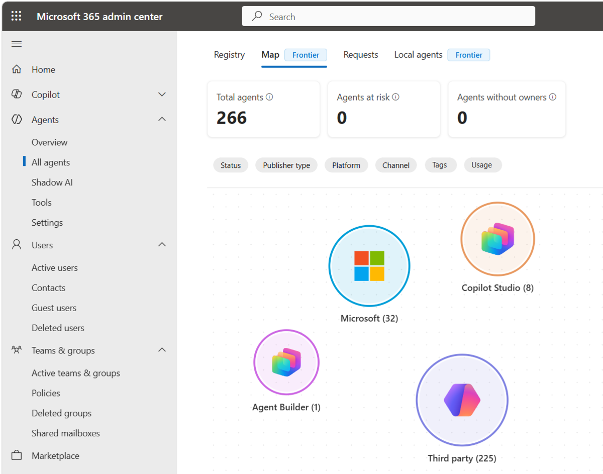Click info icon next to Agents at risk
Screen dimensions: 603x474
[395, 97]
